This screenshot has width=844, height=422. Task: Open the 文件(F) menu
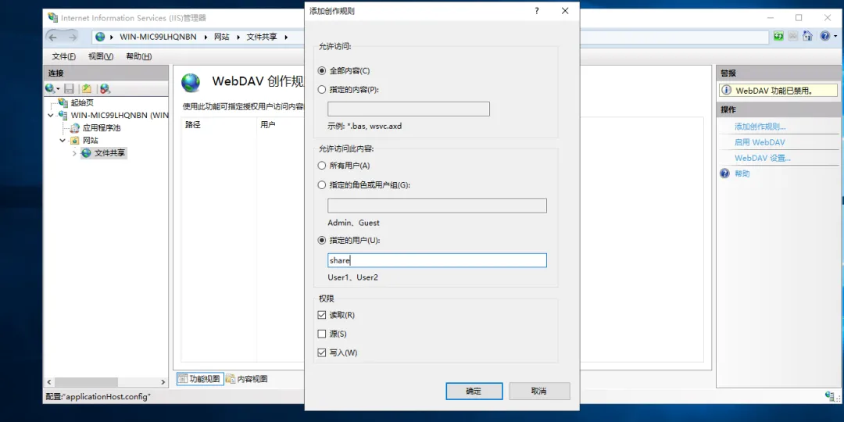63,56
